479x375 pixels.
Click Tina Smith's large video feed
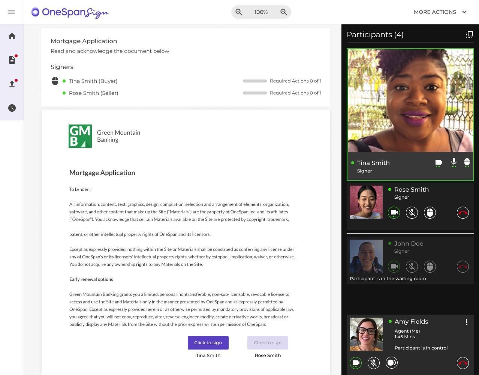point(410,100)
